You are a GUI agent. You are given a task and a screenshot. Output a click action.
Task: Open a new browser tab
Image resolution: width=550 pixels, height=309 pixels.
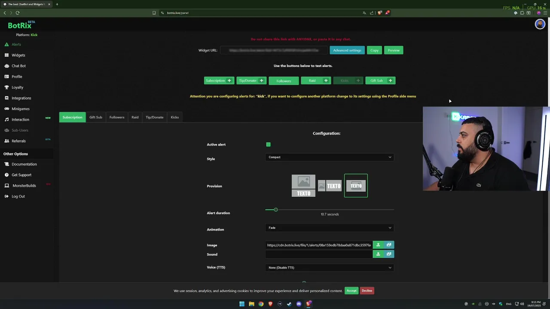57,4
